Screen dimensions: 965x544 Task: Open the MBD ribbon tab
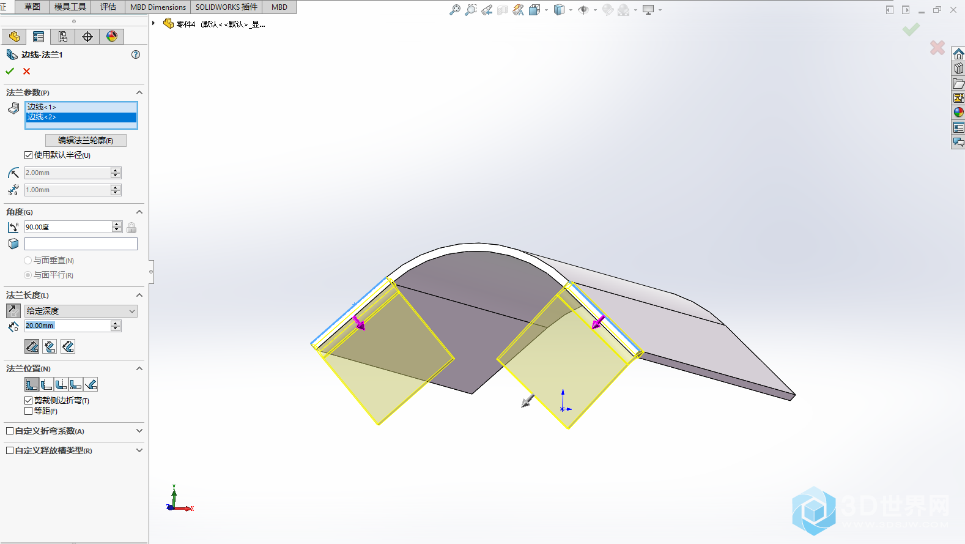coord(279,7)
